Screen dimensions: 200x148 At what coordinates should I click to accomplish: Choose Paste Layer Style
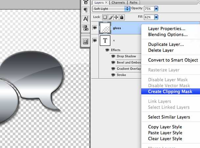[x=165, y=133]
